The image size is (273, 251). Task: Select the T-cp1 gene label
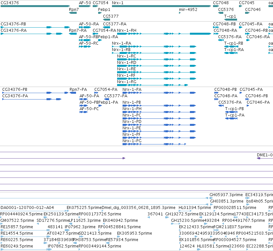tap(230, 16)
